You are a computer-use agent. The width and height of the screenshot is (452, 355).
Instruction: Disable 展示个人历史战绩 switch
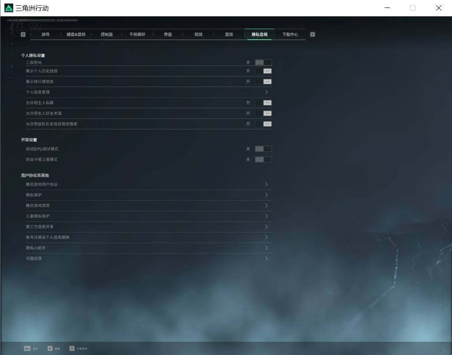point(263,71)
